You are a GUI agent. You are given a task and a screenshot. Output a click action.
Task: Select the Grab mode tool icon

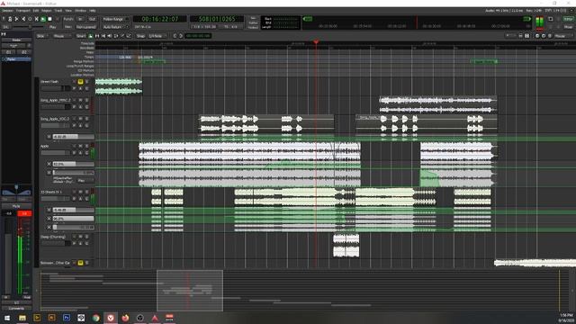(x=91, y=36)
